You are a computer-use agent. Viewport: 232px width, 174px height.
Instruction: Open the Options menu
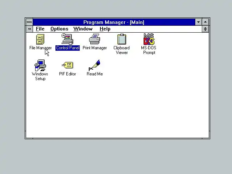pos(59,29)
